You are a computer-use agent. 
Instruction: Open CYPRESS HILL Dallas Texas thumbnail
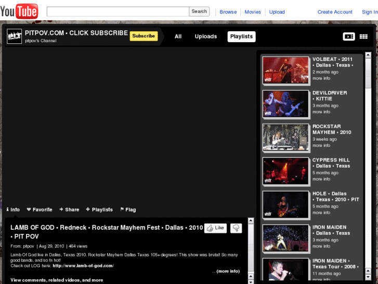coord(285,171)
